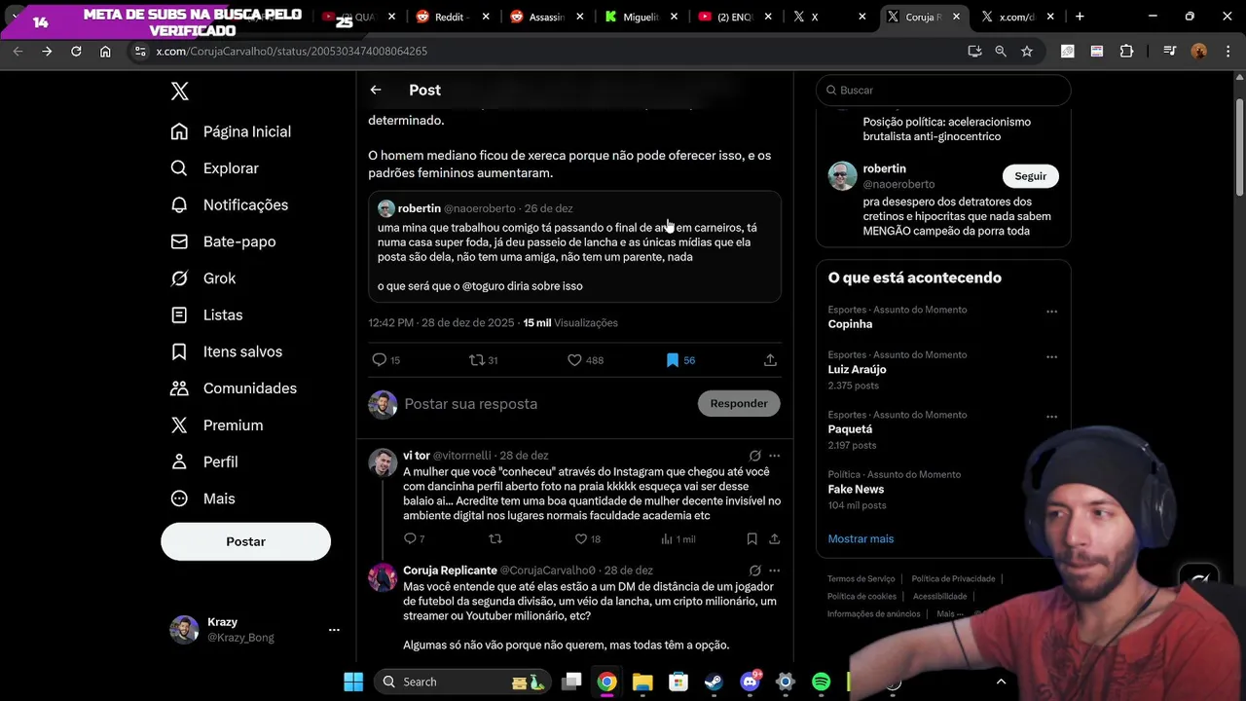Open Windows Start menu
Screen dimensions: 1246x701
(x=353, y=682)
